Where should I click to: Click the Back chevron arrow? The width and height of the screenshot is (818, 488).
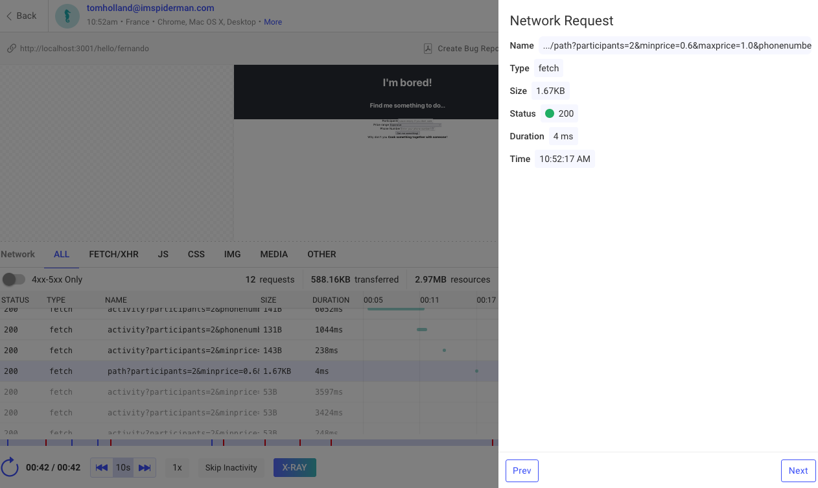(x=9, y=16)
